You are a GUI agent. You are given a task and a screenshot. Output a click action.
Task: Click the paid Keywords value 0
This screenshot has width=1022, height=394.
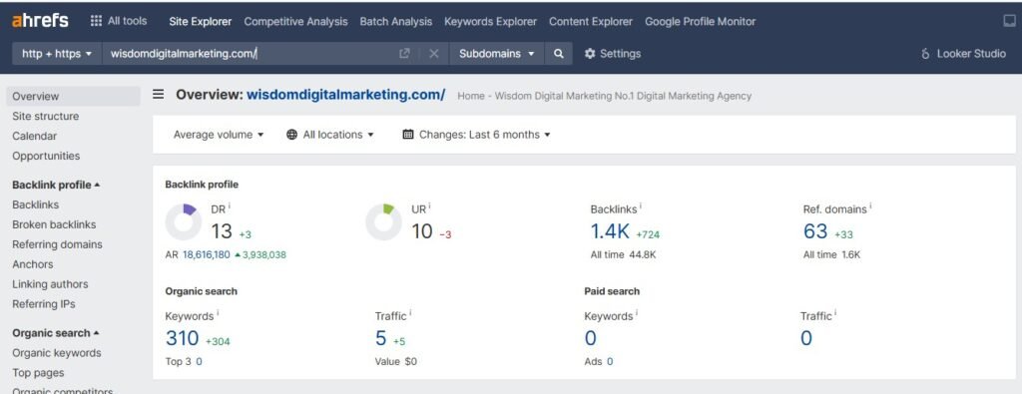(x=591, y=339)
